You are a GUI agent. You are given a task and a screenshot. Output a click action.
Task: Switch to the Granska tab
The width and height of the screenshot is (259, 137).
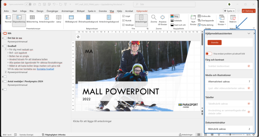pyautogui.click(x=103, y=11)
